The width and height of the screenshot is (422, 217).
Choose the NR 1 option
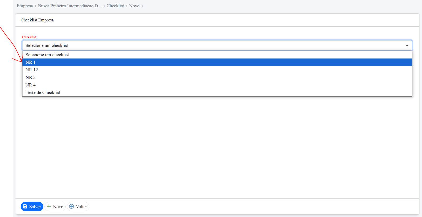(x=31, y=62)
